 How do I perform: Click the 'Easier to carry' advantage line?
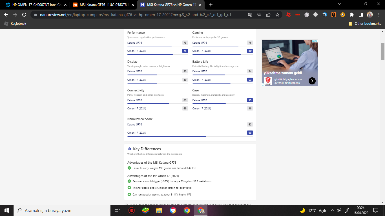click(164, 168)
